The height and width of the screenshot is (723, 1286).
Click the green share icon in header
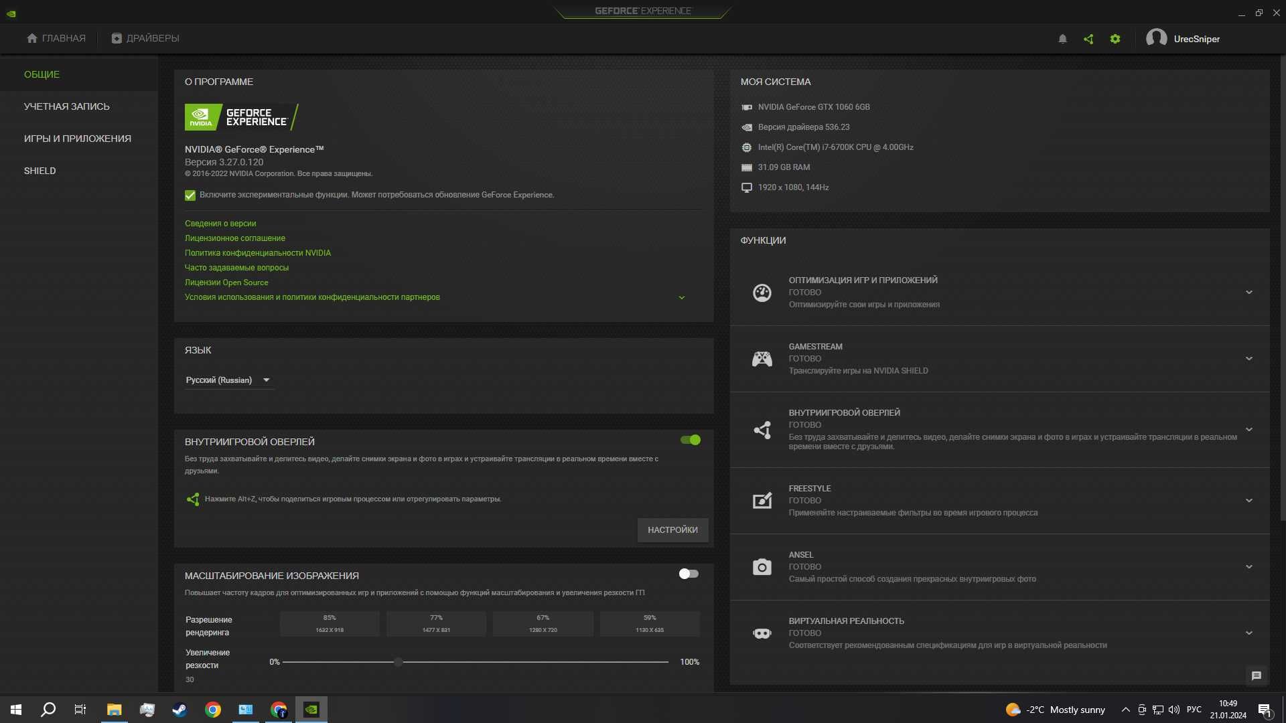pyautogui.click(x=1088, y=39)
